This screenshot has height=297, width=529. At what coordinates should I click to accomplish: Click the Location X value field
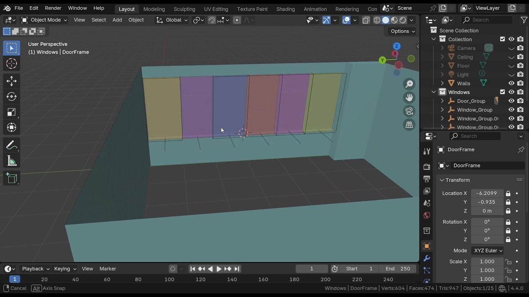point(487,193)
